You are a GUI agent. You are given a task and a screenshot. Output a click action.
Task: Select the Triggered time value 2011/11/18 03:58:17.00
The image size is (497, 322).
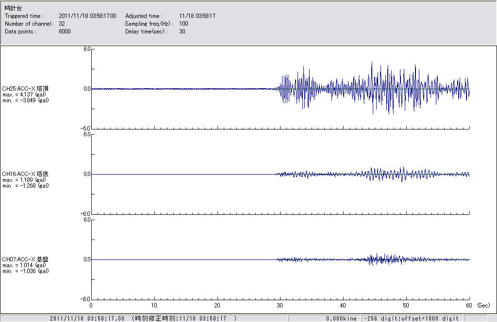tap(91, 16)
